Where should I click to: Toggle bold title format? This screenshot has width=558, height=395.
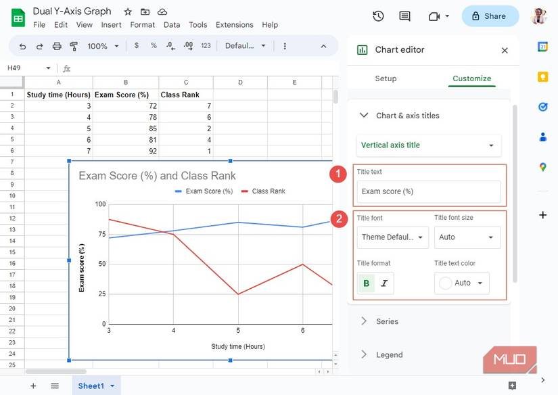click(x=367, y=283)
